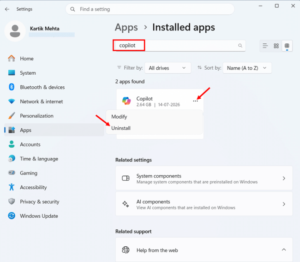
Task: Click the AI components sparkle icon
Action: point(126,204)
